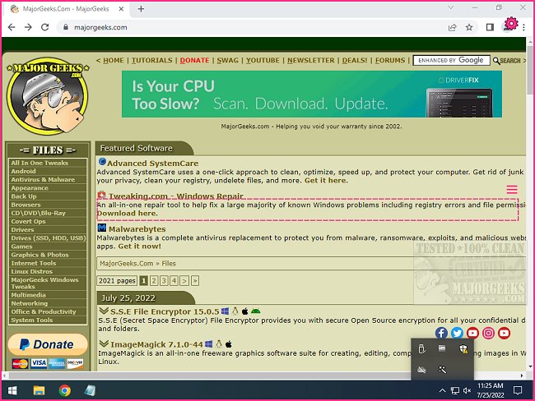Open a new browser tab
The image size is (535, 401).
pos(141,9)
